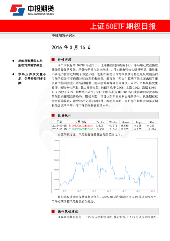Click the Rho value -0.024
This screenshot has height=241, width=170.
(x=151, y=129)
